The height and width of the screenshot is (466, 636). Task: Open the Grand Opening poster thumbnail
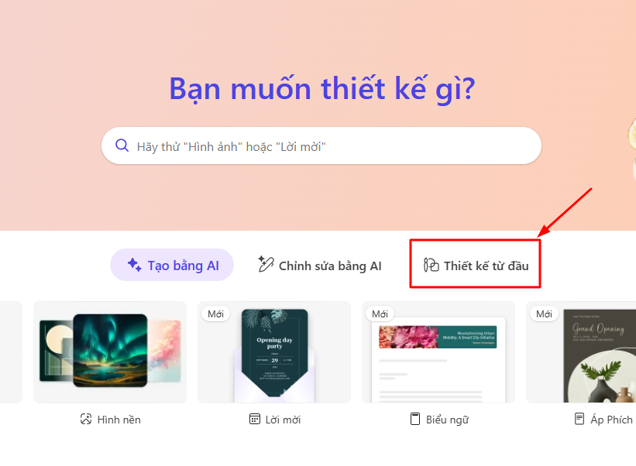click(581, 351)
